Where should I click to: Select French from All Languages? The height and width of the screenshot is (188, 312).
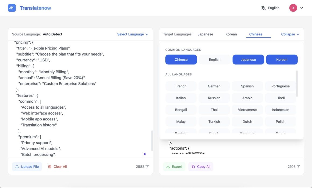click(x=181, y=86)
